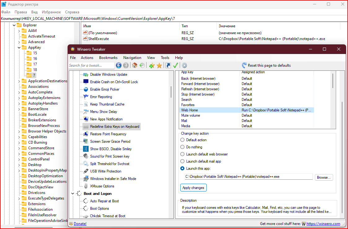The width and height of the screenshot is (348, 229).
Task: Open Избранное menu in Registry Editor
Action: click(51, 12)
